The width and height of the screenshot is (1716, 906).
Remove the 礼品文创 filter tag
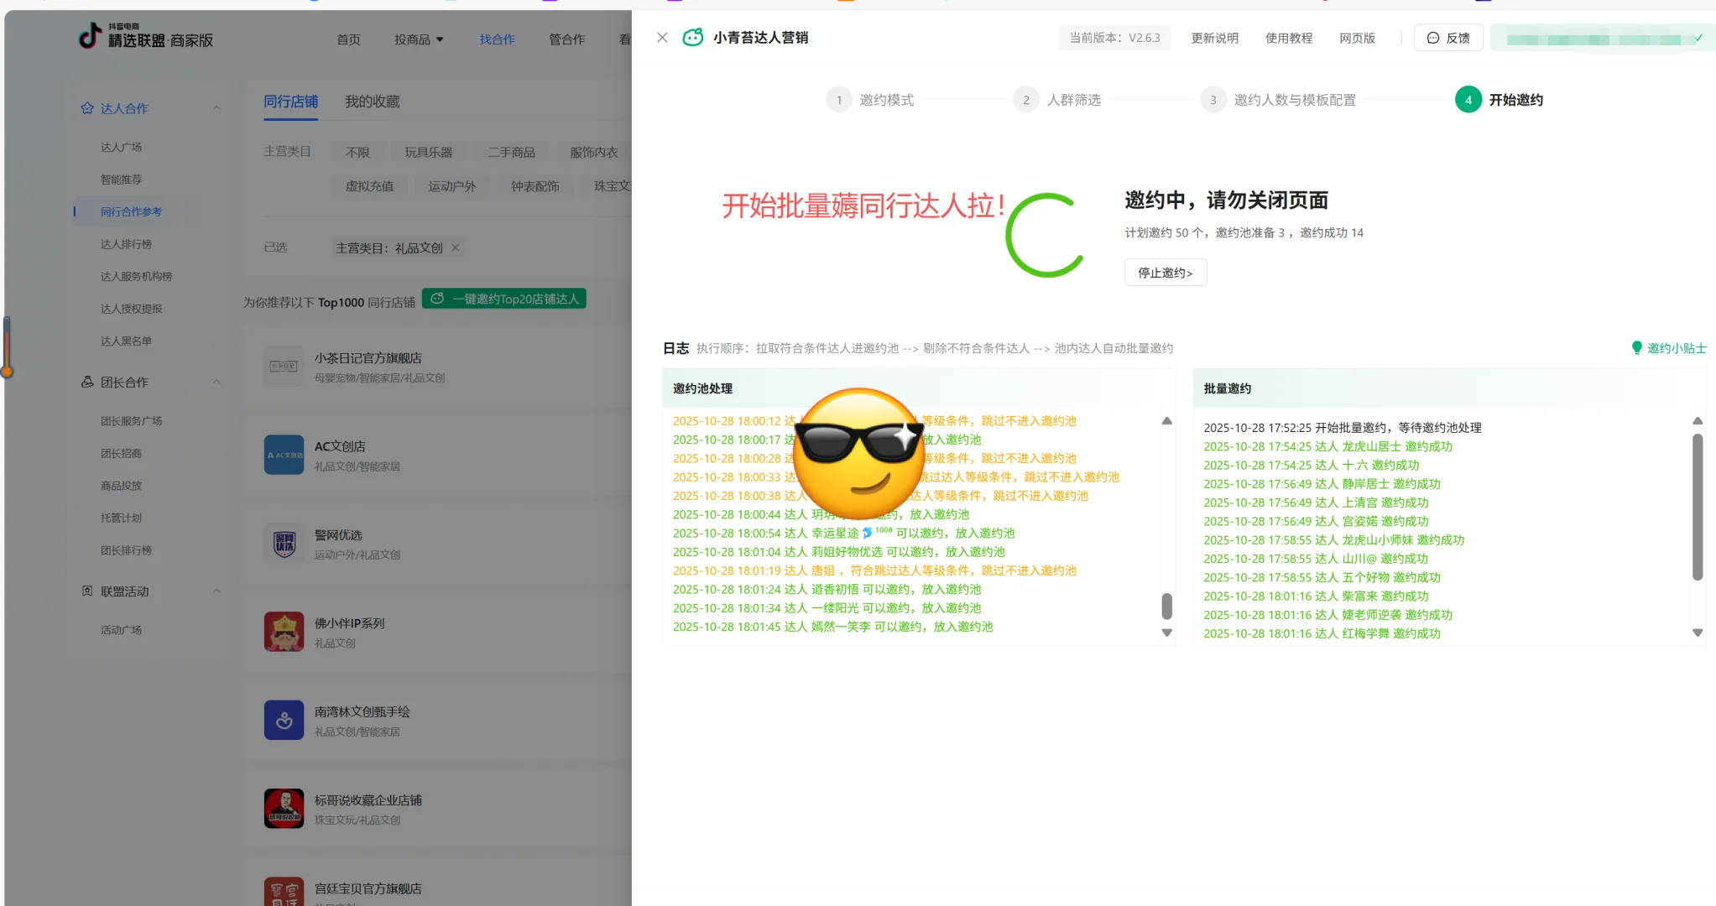click(x=454, y=247)
